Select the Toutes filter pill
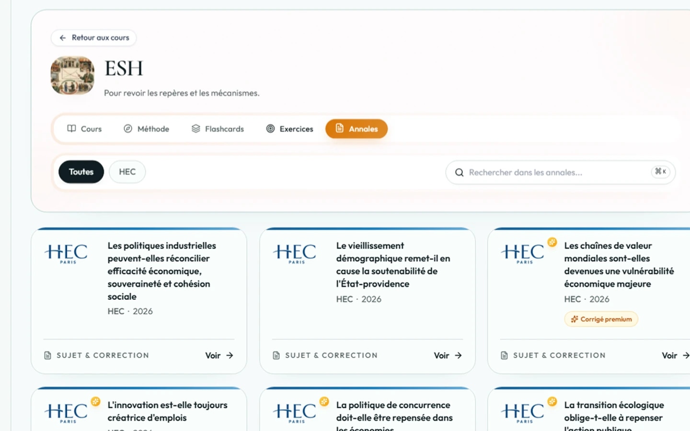The height and width of the screenshot is (431, 690). click(x=81, y=172)
